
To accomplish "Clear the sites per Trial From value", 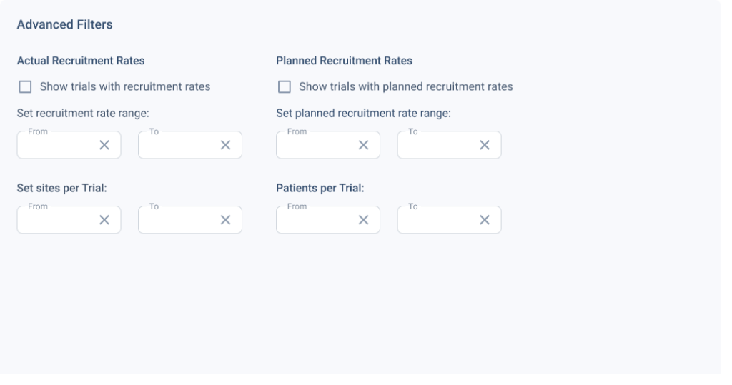I will pos(104,220).
